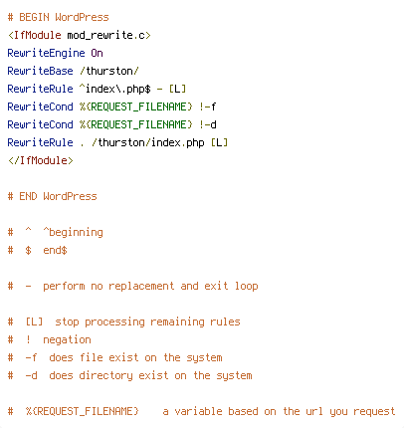The width and height of the screenshot is (404, 428).
Task: Click the '!-f' condition flag
Action: [207, 107]
